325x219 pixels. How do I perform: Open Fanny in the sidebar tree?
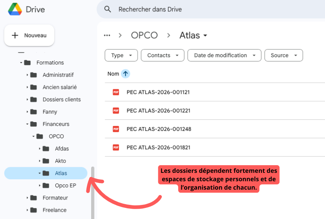coord(50,112)
